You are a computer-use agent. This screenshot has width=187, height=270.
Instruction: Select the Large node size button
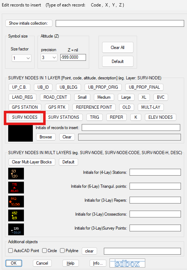(x=126, y=97)
